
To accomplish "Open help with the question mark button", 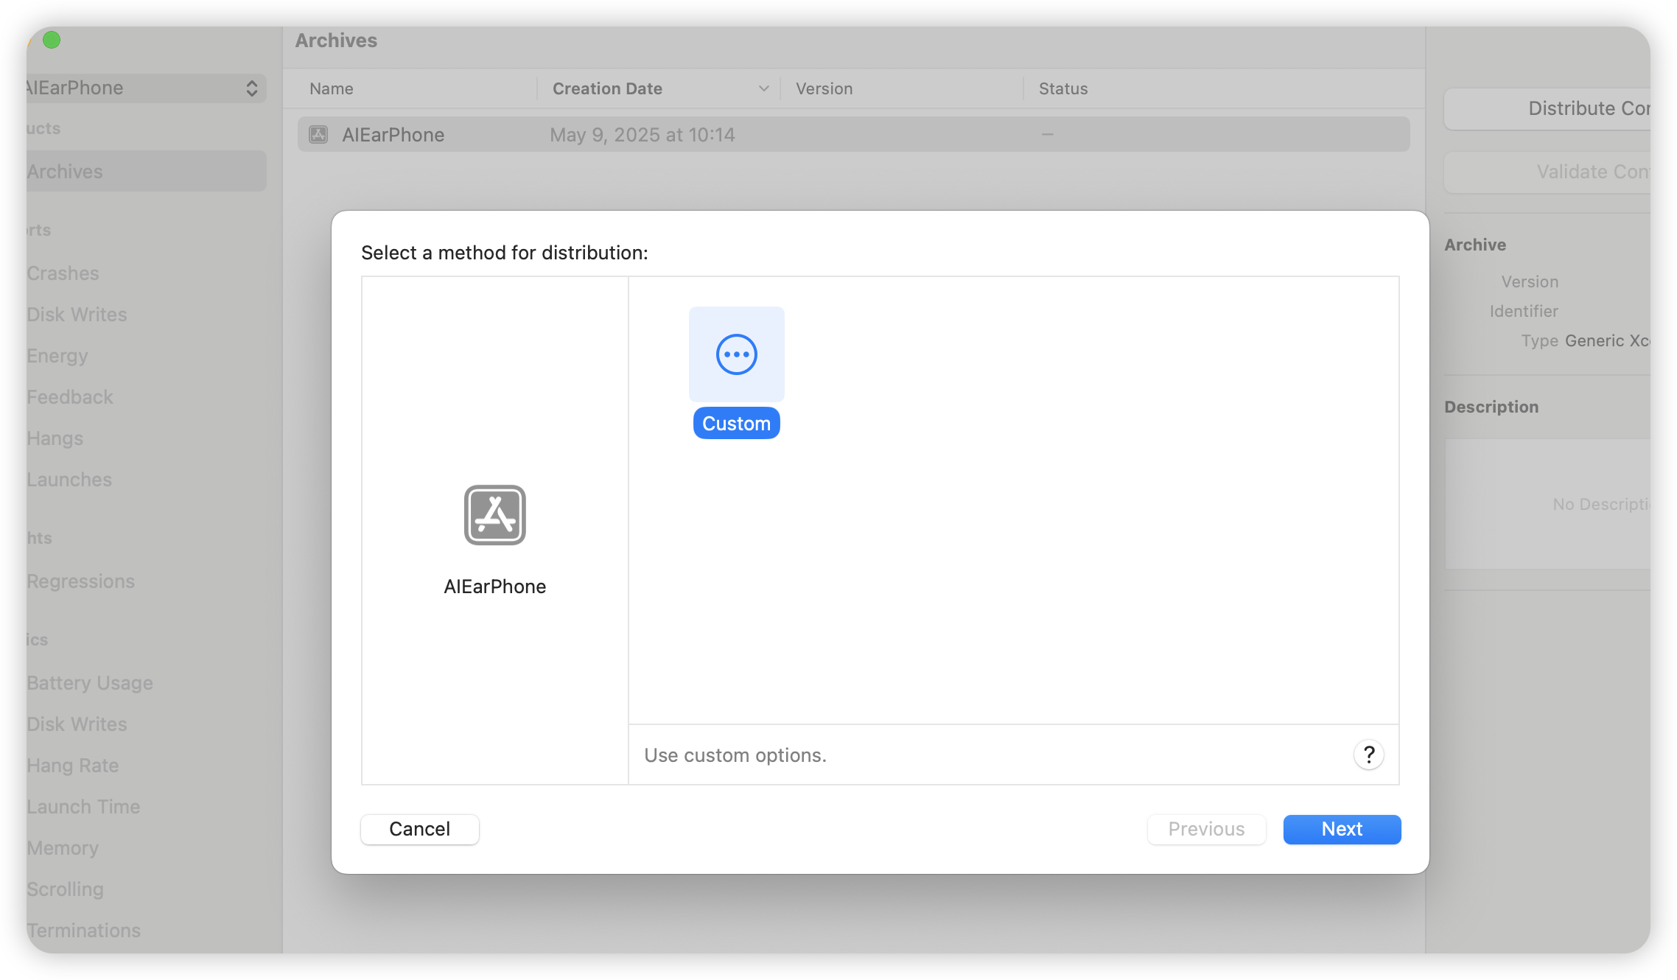I will click(1369, 755).
